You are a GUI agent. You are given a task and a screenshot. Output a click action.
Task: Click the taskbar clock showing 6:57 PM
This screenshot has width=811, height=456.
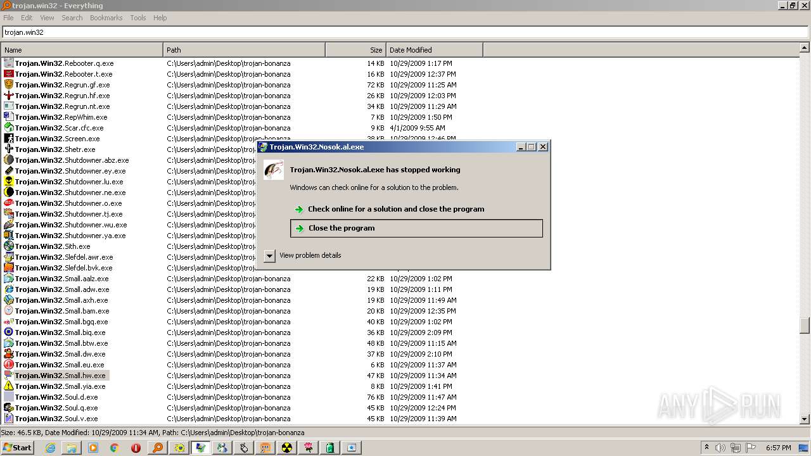(778, 448)
